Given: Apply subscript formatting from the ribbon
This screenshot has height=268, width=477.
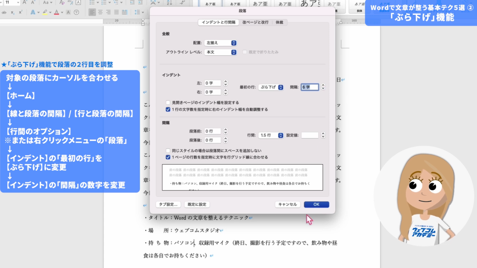Looking at the screenshot, I should coord(13,12).
